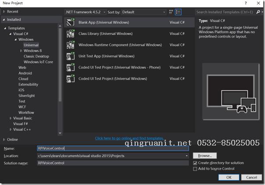The width and height of the screenshot is (265, 185).
Task: Click the tree scrollbar up arrow
Action: (x=60, y=26)
